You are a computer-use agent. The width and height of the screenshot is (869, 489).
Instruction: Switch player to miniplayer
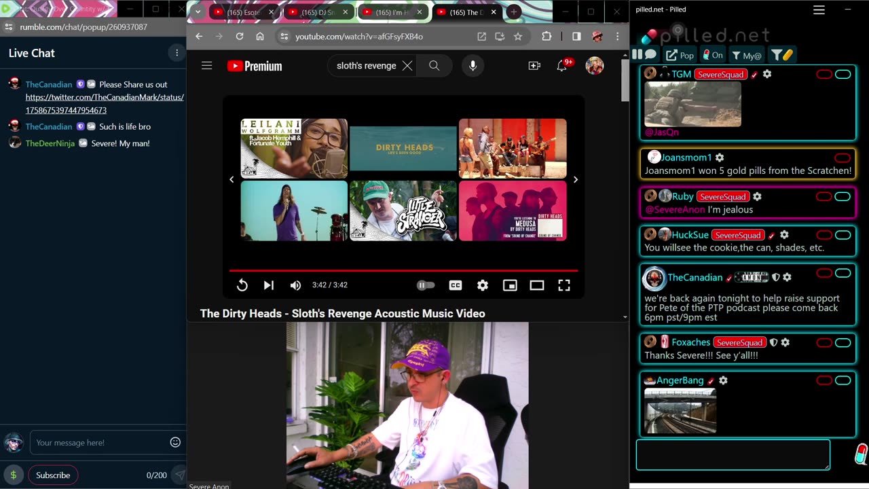click(x=510, y=285)
